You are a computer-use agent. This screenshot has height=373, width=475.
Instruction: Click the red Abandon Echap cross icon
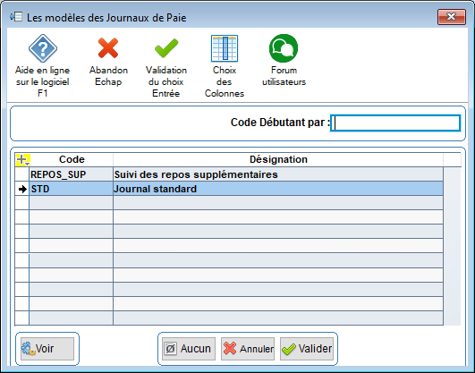108,48
